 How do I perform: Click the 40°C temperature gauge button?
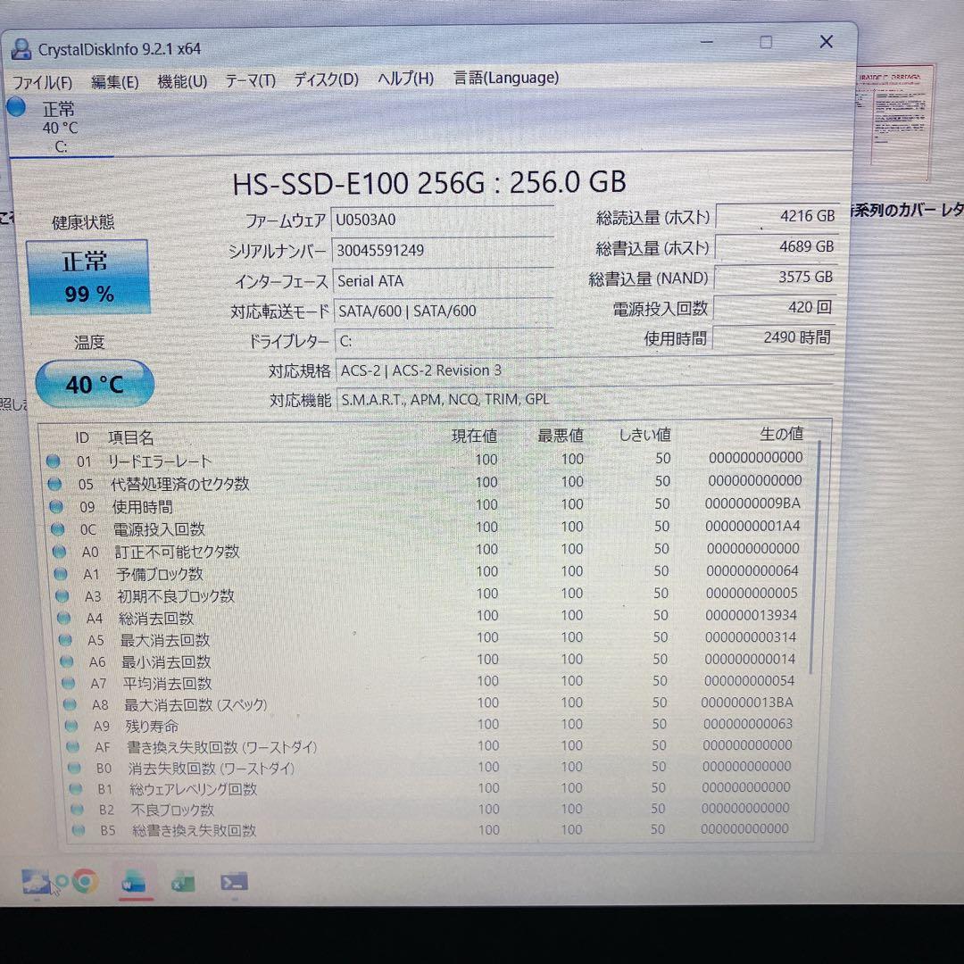[x=94, y=384]
